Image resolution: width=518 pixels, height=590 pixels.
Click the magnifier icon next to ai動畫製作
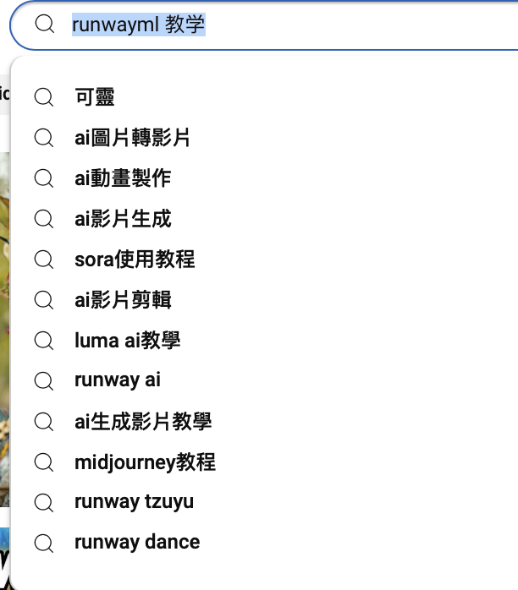tap(44, 178)
